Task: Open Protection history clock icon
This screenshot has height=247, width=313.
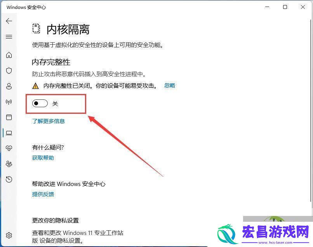Action: 9,179
